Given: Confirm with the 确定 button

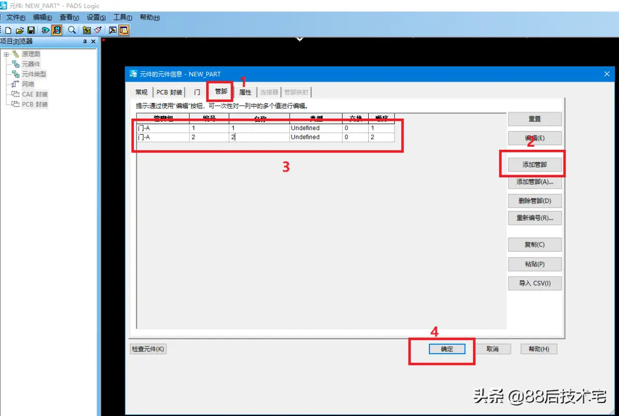Looking at the screenshot, I should pyautogui.click(x=447, y=349).
